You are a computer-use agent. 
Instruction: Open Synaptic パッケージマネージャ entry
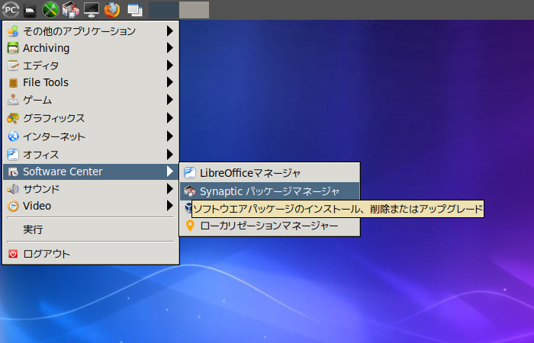tap(270, 191)
